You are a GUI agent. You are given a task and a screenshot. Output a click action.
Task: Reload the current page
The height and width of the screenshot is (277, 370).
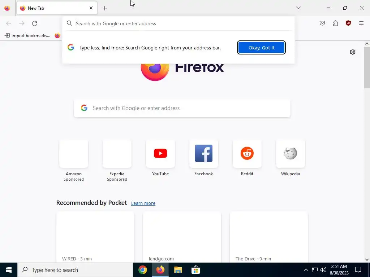pos(35,23)
